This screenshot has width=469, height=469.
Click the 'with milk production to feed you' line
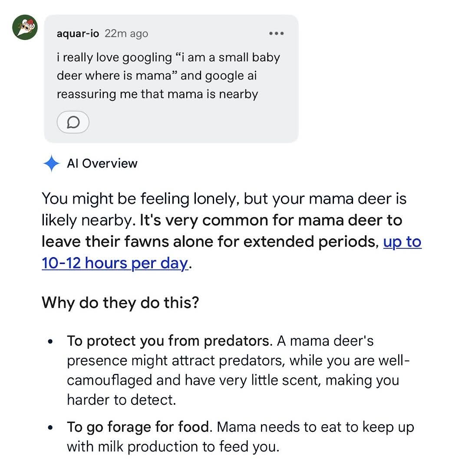click(x=173, y=446)
